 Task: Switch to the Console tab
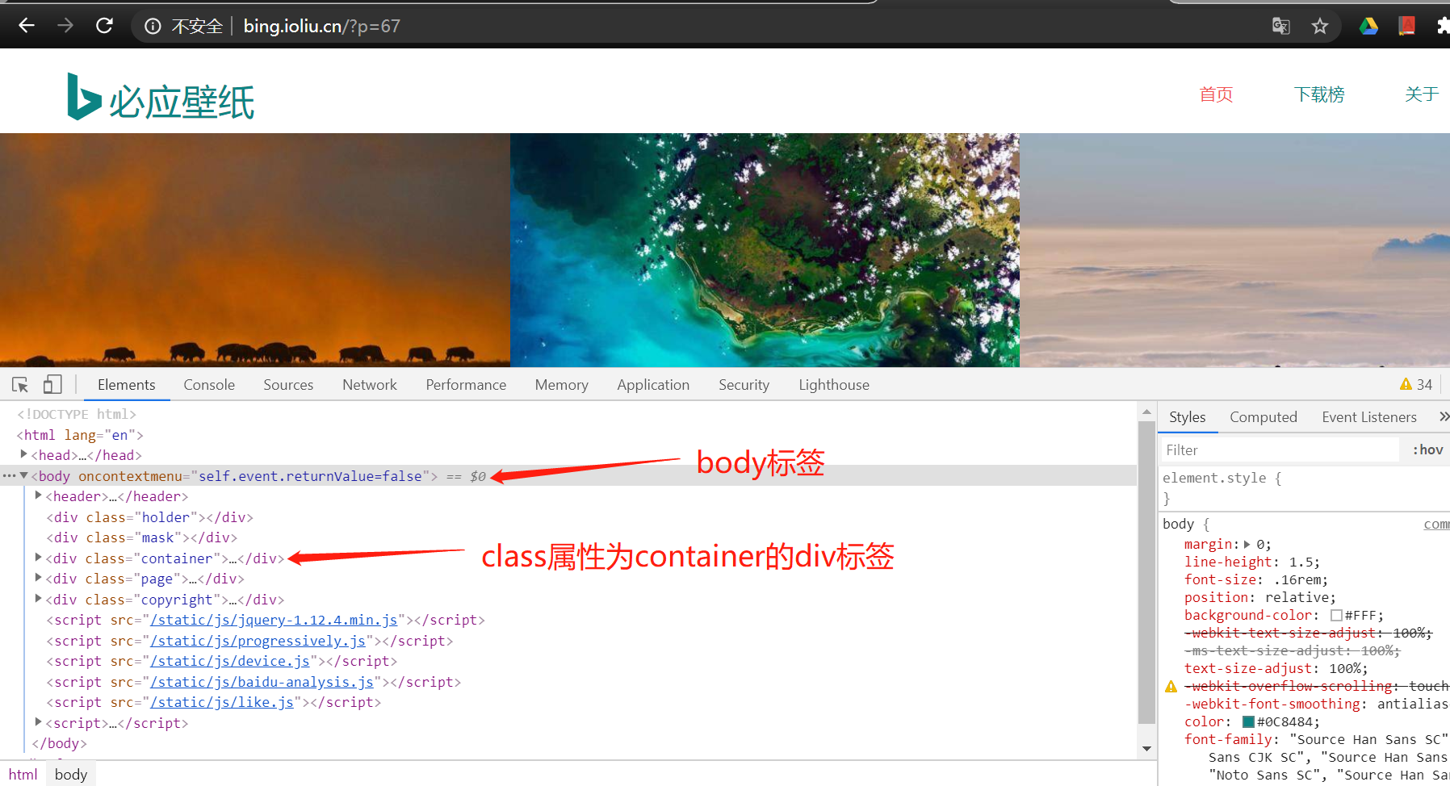209,385
